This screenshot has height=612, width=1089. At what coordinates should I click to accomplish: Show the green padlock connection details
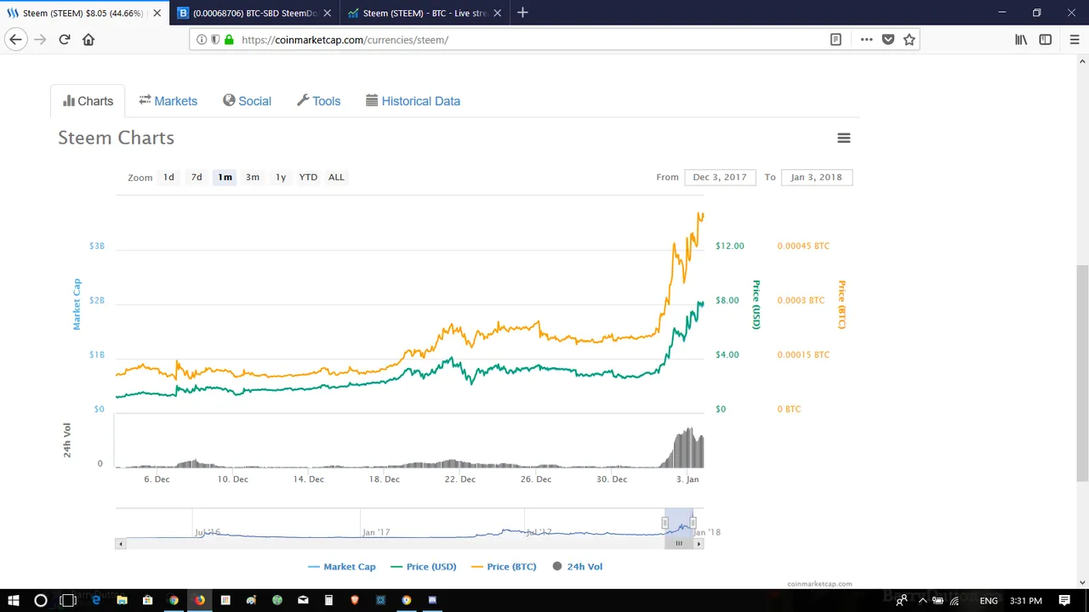click(229, 39)
